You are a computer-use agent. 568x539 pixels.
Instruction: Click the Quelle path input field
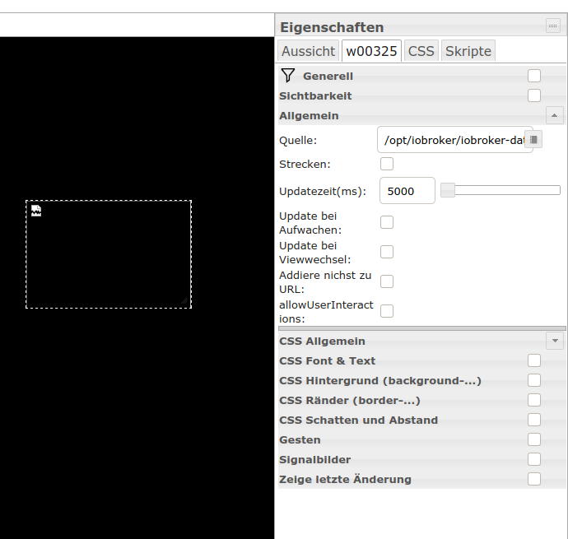(x=453, y=140)
